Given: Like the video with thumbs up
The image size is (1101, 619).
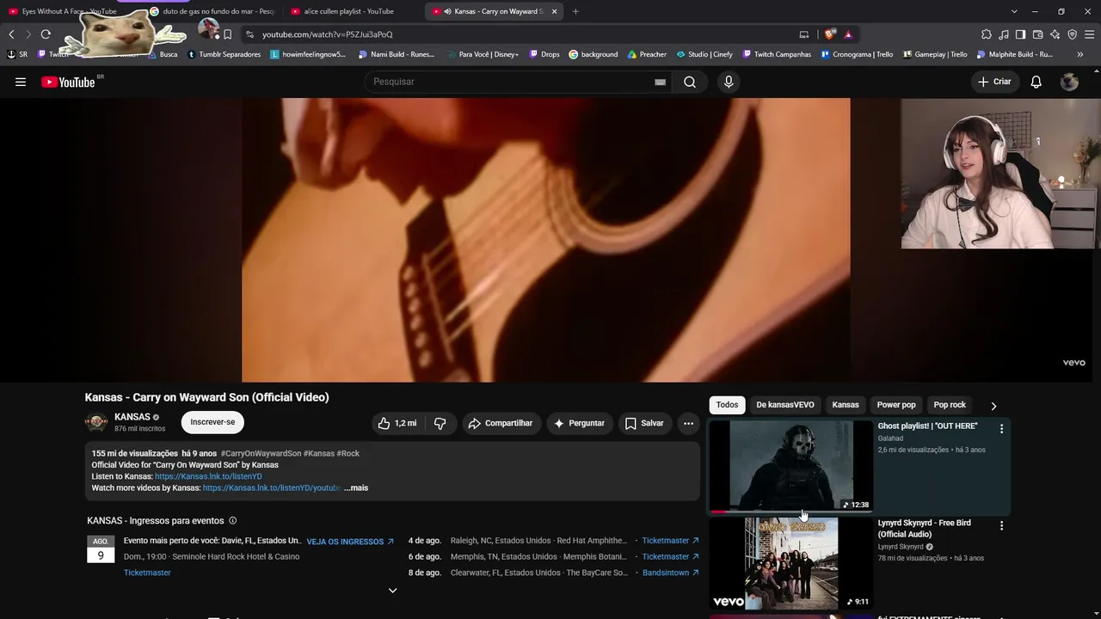Looking at the screenshot, I should [x=397, y=423].
